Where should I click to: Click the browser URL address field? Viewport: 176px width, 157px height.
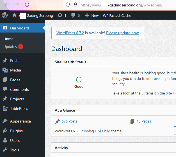pos(120,5)
